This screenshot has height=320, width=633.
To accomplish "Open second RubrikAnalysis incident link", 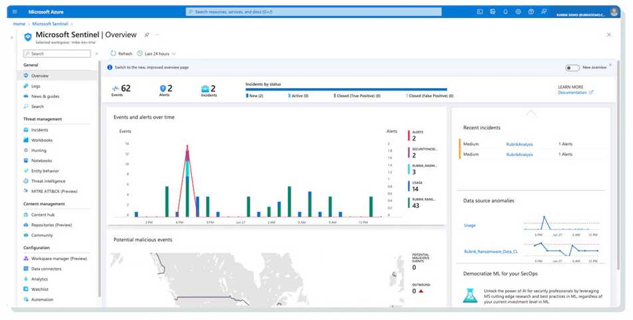I will (520, 155).
